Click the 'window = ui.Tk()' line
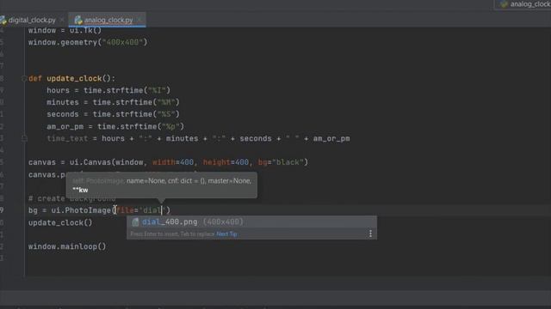The height and width of the screenshot is (309, 551). (x=65, y=31)
